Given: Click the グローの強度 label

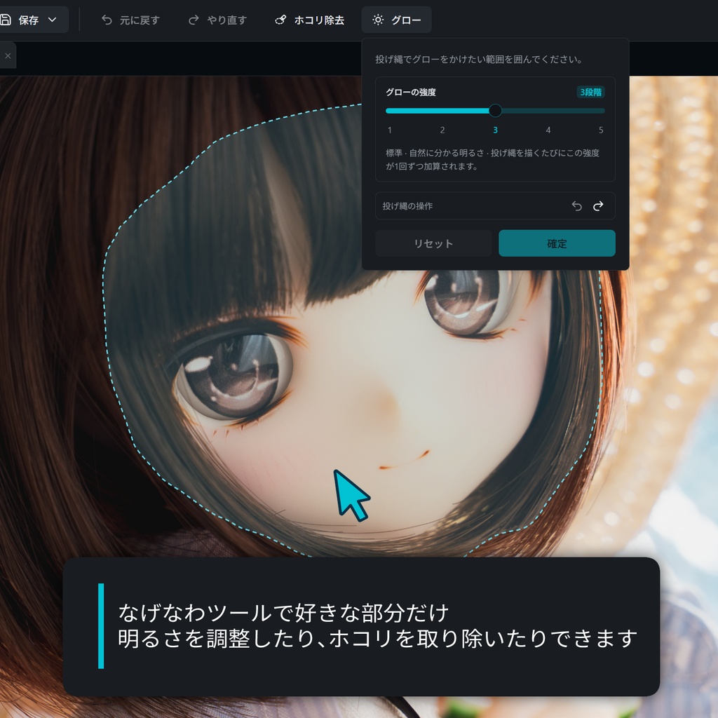Looking at the screenshot, I should coord(411,92).
